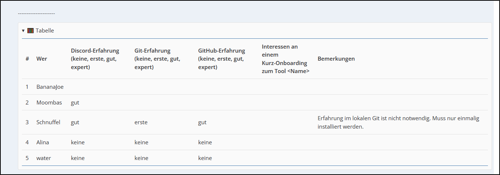
Task: Select the water name cell
Action: [x=44, y=158]
